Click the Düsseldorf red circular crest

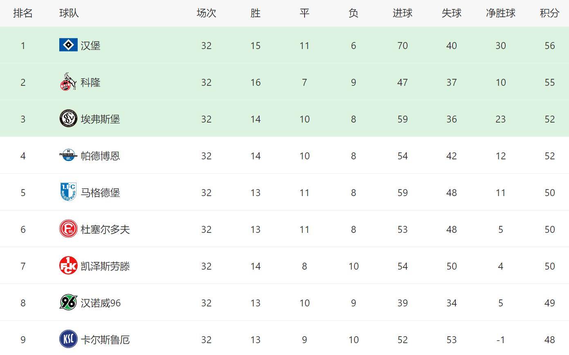[68, 229]
